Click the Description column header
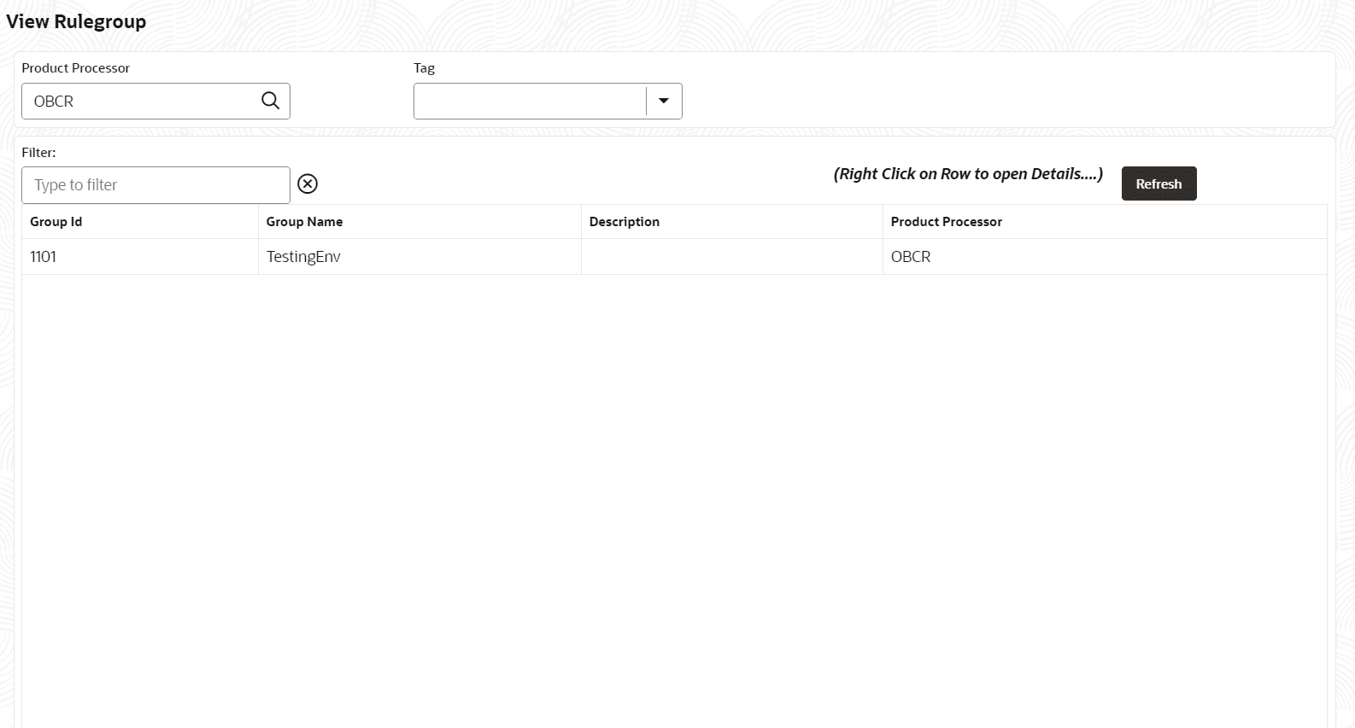Viewport: 1355px width, 728px height. coord(625,222)
